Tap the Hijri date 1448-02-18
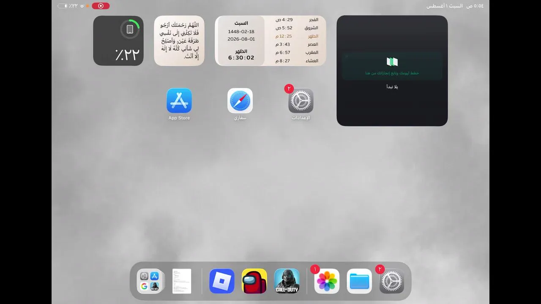This screenshot has height=304, width=541. click(241, 32)
